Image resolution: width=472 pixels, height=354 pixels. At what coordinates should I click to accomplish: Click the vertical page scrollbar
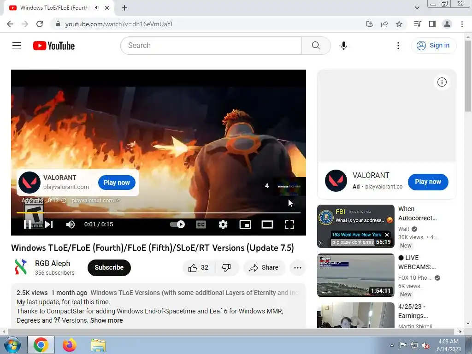[x=468, y=75]
